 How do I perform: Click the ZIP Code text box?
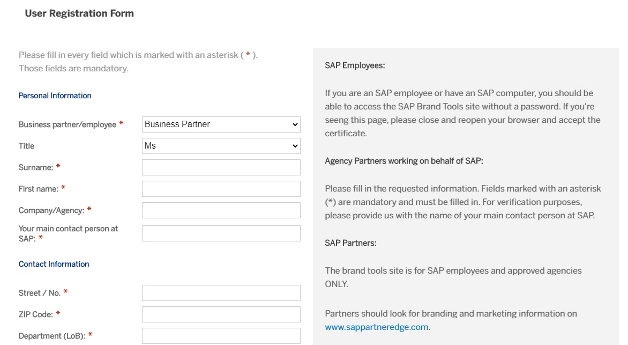(221, 314)
